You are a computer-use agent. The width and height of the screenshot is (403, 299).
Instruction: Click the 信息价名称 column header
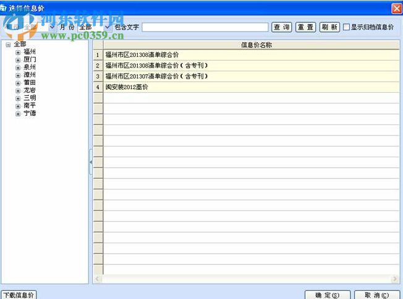pos(252,45)
